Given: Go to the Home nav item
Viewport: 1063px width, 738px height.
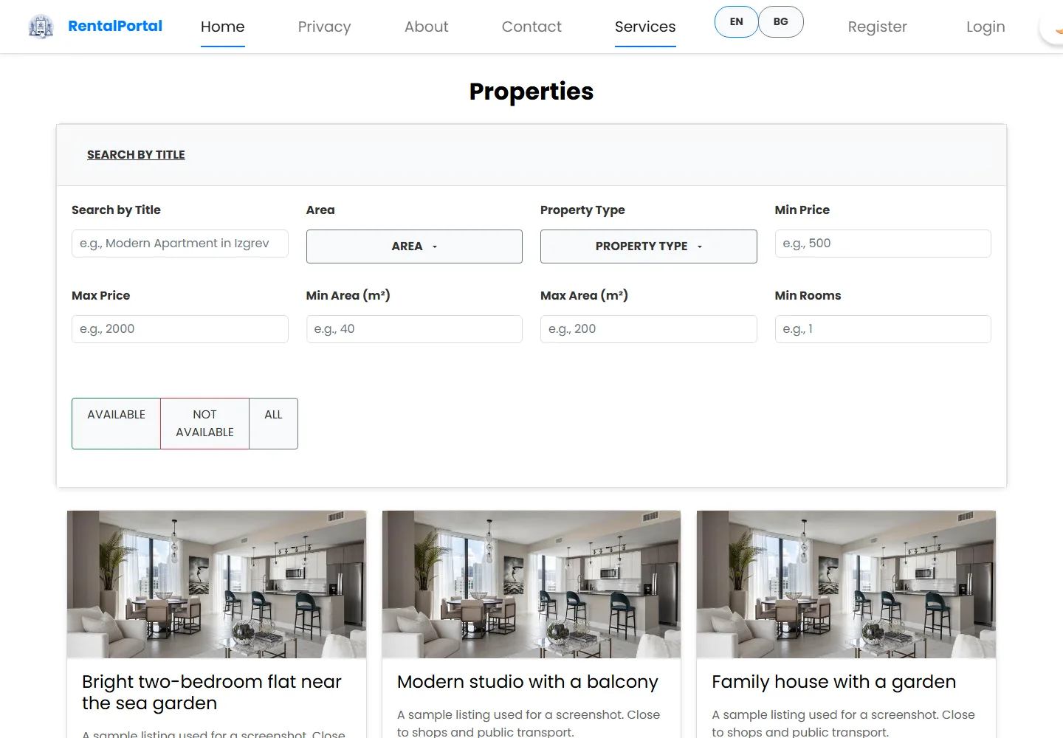Looking at the screenshot, I should click(x=222, y=27).
